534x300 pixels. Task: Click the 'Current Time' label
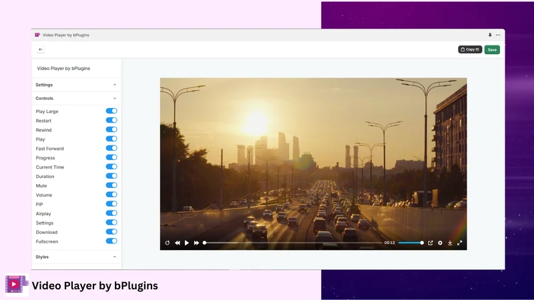coord(49,167)
